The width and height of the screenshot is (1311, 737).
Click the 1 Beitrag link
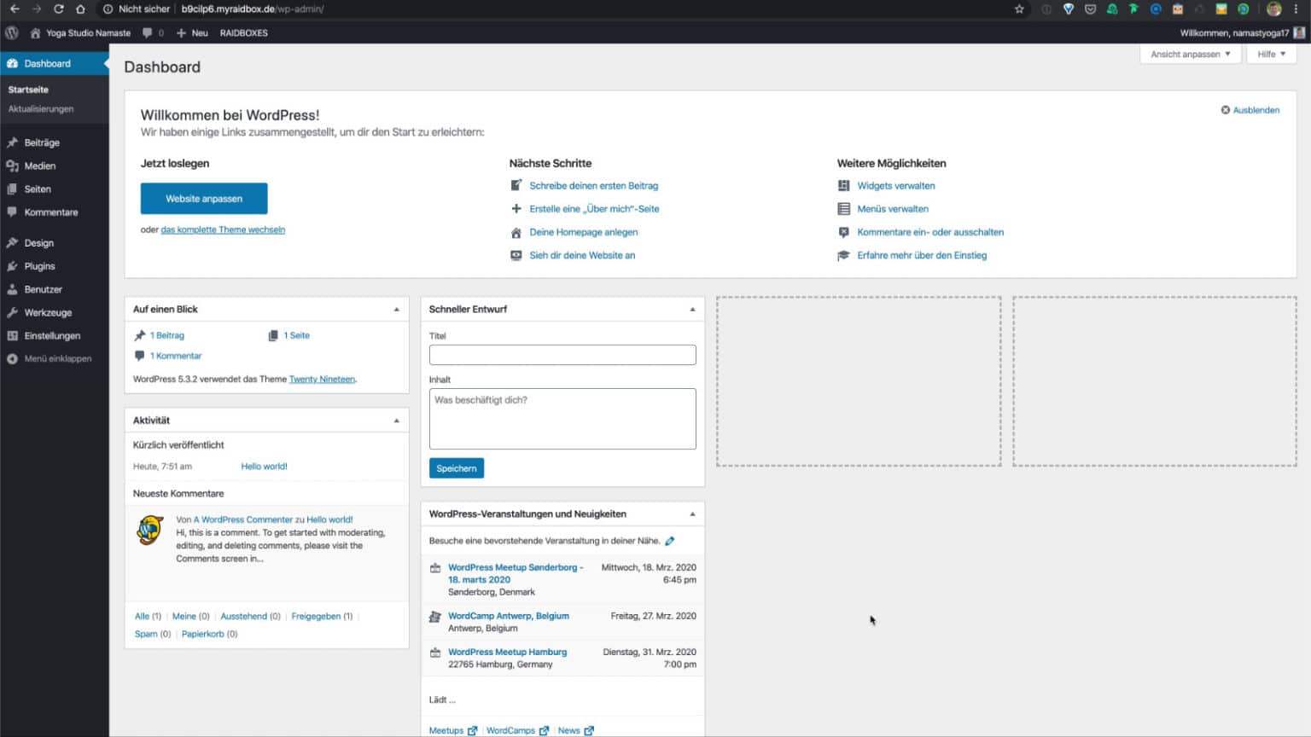pyautogui.click(x=167, y=335)
